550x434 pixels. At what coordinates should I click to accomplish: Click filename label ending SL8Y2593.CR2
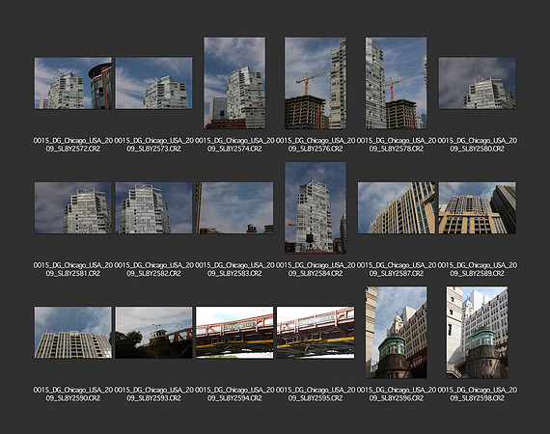click(153, 393)
